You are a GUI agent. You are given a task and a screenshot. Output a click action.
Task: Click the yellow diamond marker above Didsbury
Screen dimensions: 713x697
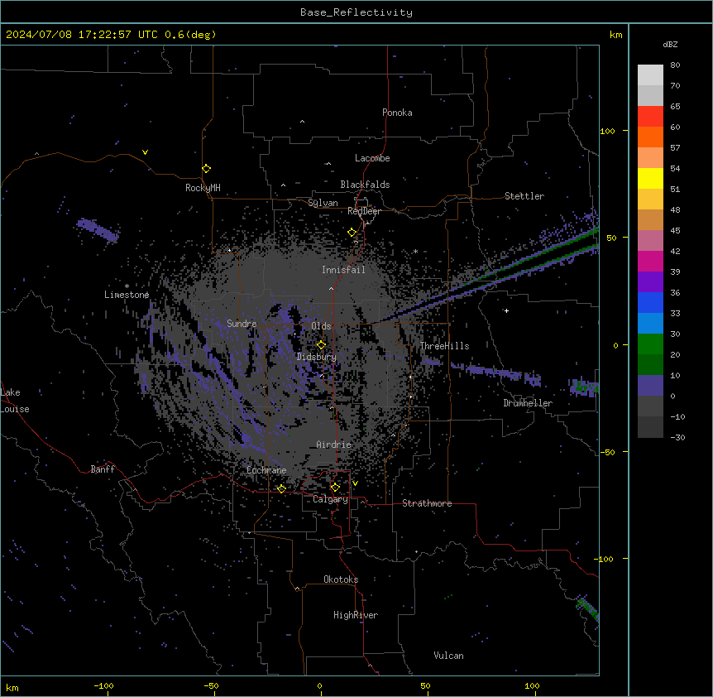coord(321,345)
